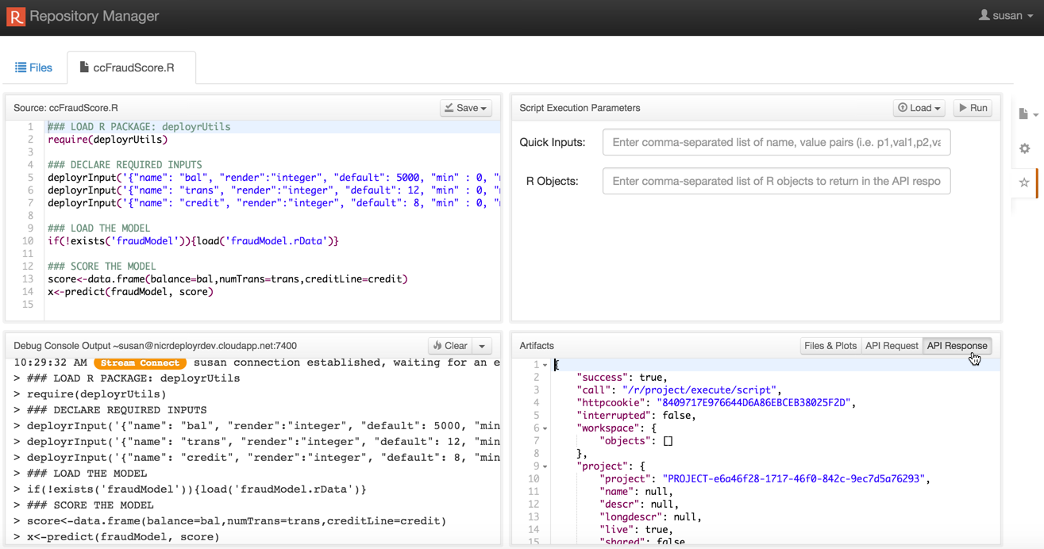Switch to the Files tab
Screen dimensions: 1044x549
click(x=34, y=67)
